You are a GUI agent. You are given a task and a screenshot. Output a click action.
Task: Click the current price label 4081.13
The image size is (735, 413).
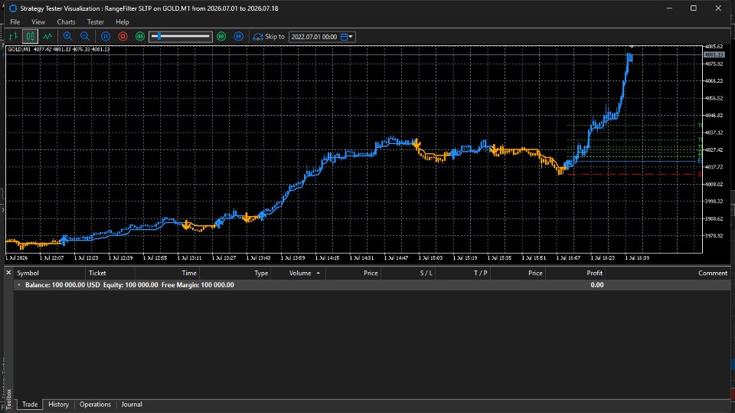point(714,55)
